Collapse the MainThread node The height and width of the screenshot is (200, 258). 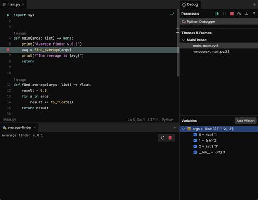pos(183,40)
